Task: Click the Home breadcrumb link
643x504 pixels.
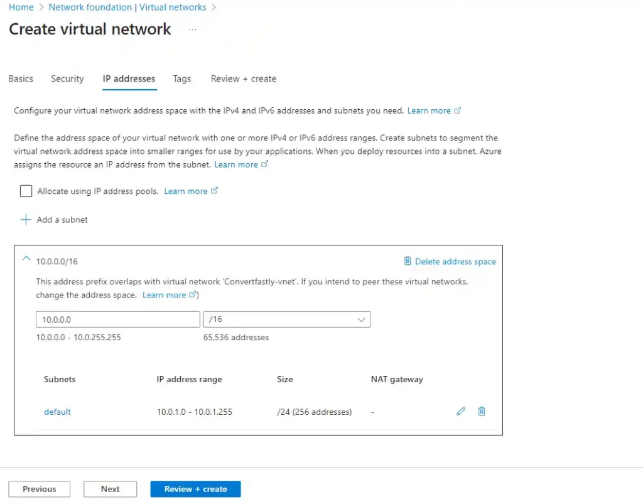Action: 21,8
